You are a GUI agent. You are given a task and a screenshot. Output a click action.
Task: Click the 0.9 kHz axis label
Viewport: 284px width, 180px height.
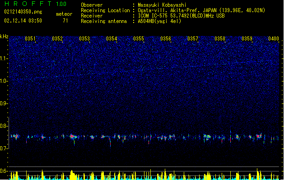4,103
